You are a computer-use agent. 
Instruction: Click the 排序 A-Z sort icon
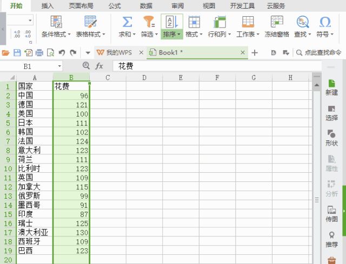pos(172,22)
